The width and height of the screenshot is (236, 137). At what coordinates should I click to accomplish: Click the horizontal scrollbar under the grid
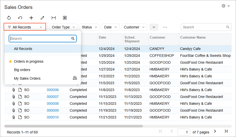[74, 126]
